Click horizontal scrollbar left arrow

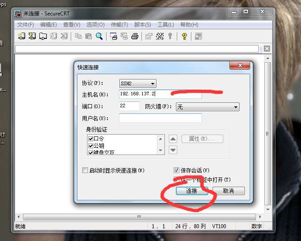[19, 217]
